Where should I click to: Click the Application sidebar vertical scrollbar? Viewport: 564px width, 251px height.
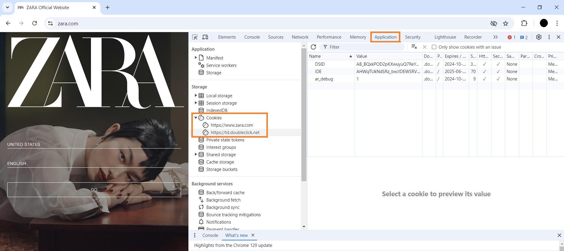point(304,115)
